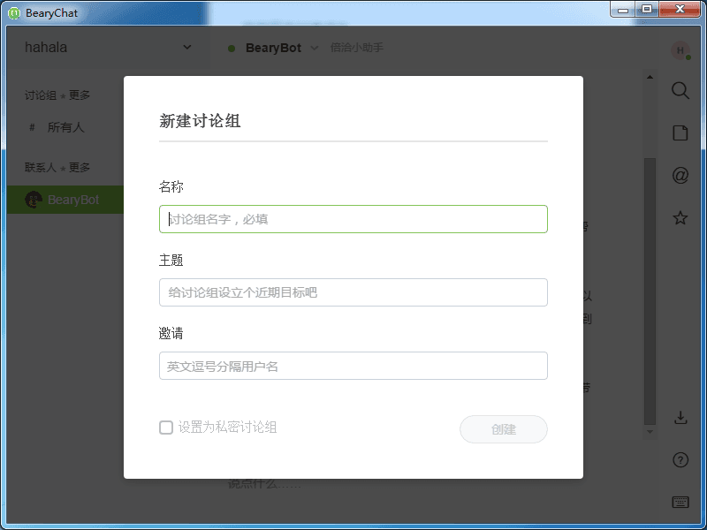The width and height of the screenshot is (707, 530).
Task: Click the download icon in sidebar
Action: tap(680, 417)
